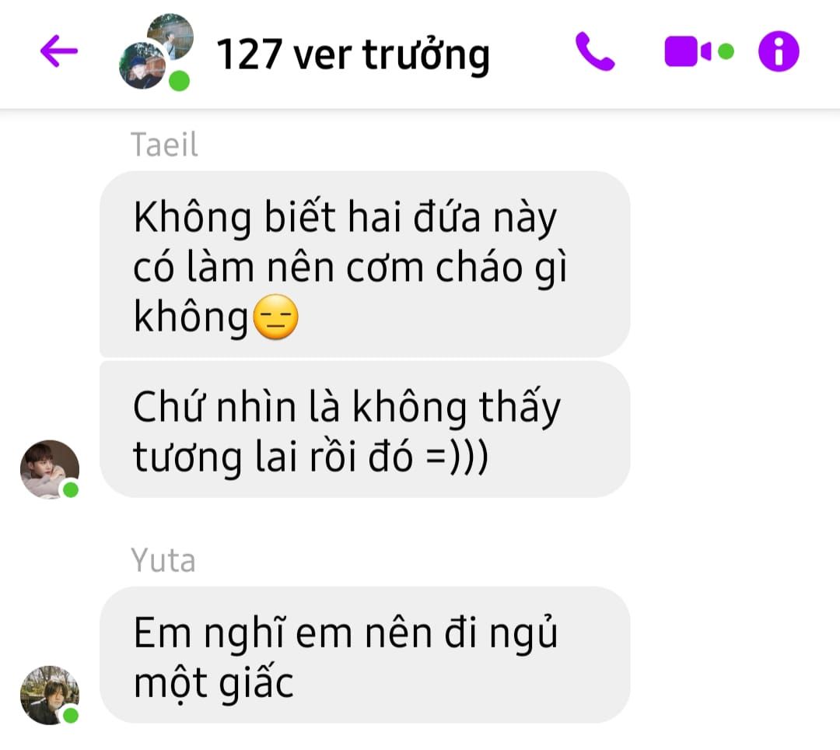Tap the online indicator on Taeil's avatar
This screenshot has height=750, width=840.
point(71,489)
